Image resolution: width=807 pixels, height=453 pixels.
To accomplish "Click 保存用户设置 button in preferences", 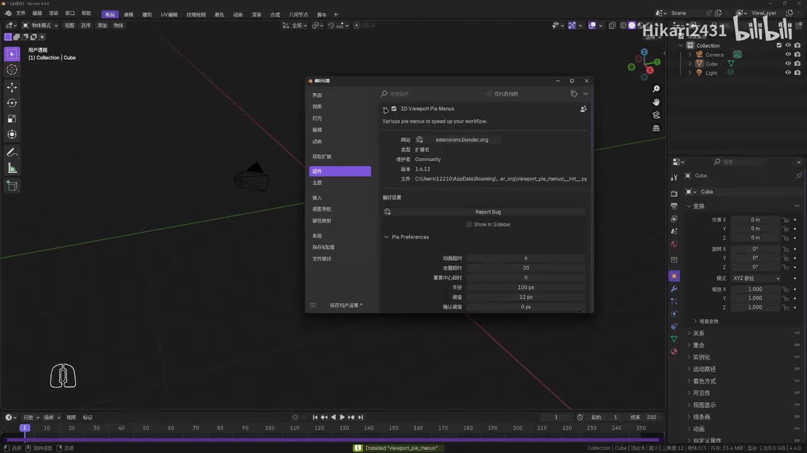I will click(x=345, y=306).
